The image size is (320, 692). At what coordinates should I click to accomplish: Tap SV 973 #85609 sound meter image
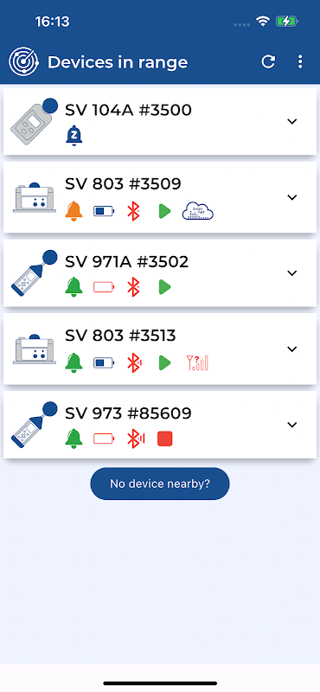pos(34,425)
